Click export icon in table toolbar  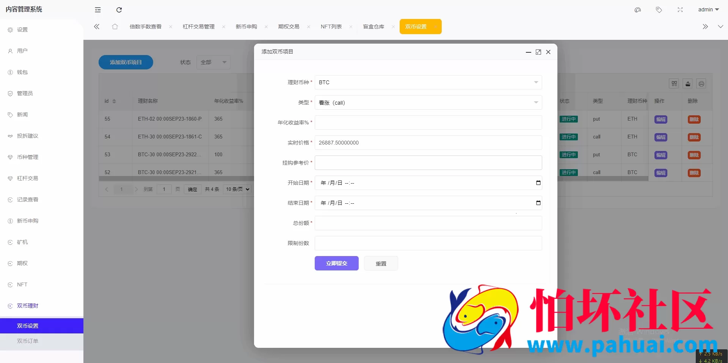pos(688,84)
